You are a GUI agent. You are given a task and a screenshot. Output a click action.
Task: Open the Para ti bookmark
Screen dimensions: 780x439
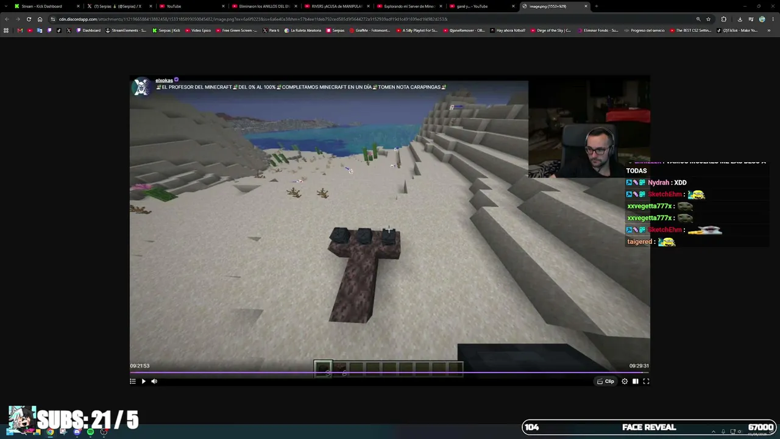[271, 30]
